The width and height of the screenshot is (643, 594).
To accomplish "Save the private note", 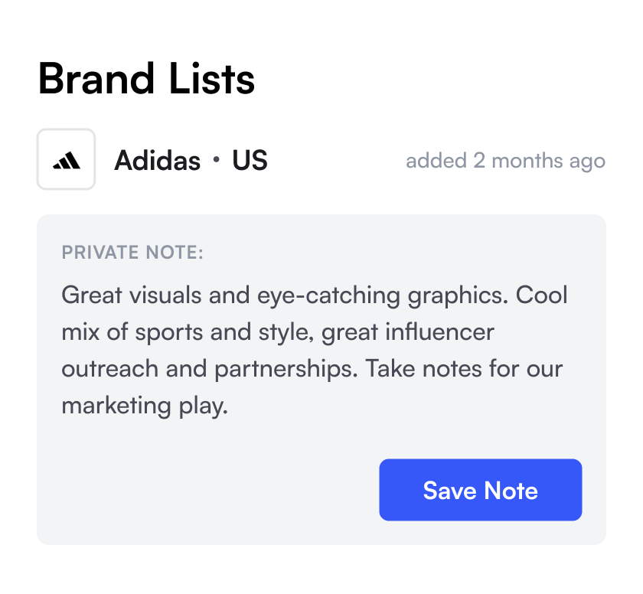I will coord(480,490).
